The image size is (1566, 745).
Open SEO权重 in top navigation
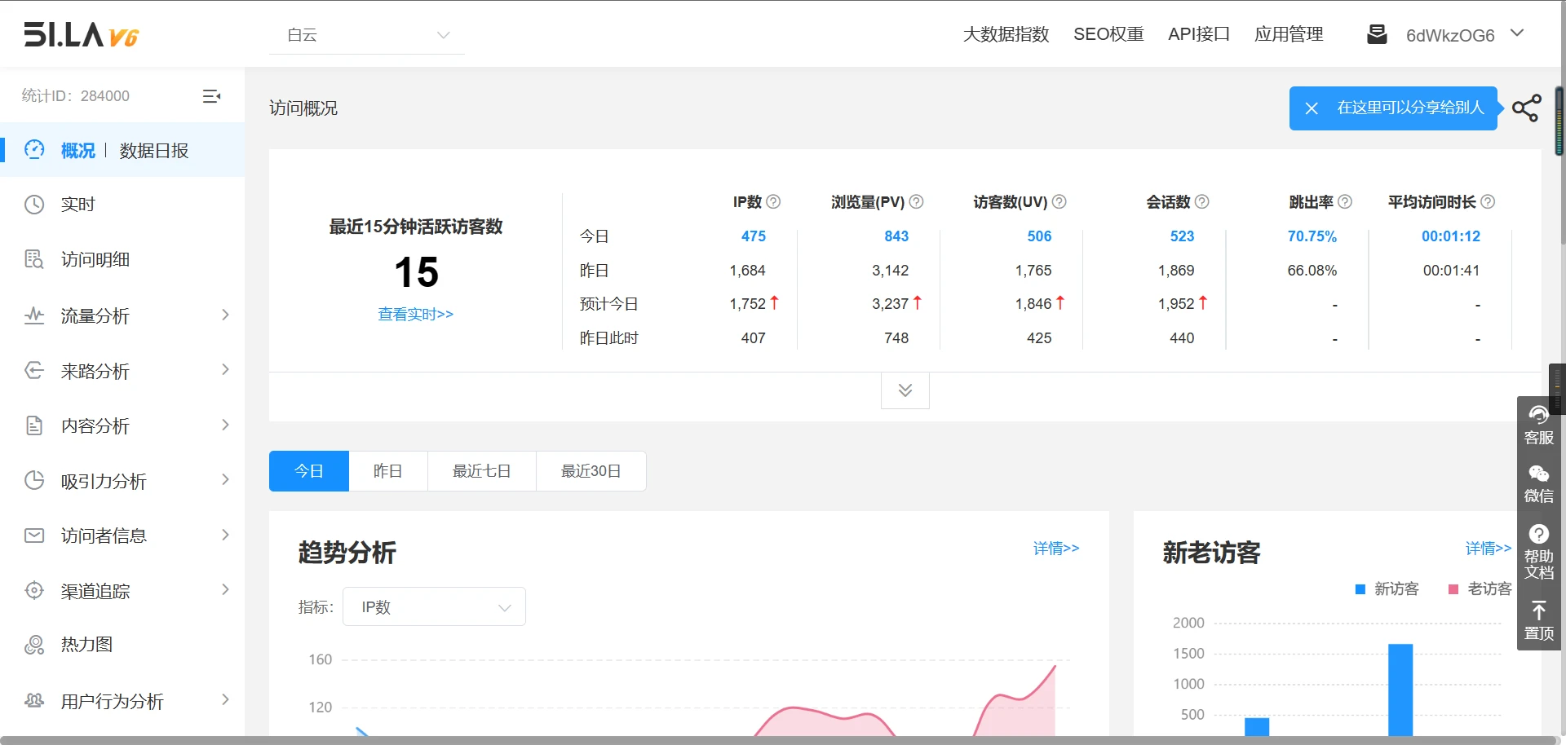coord(1108,34)
